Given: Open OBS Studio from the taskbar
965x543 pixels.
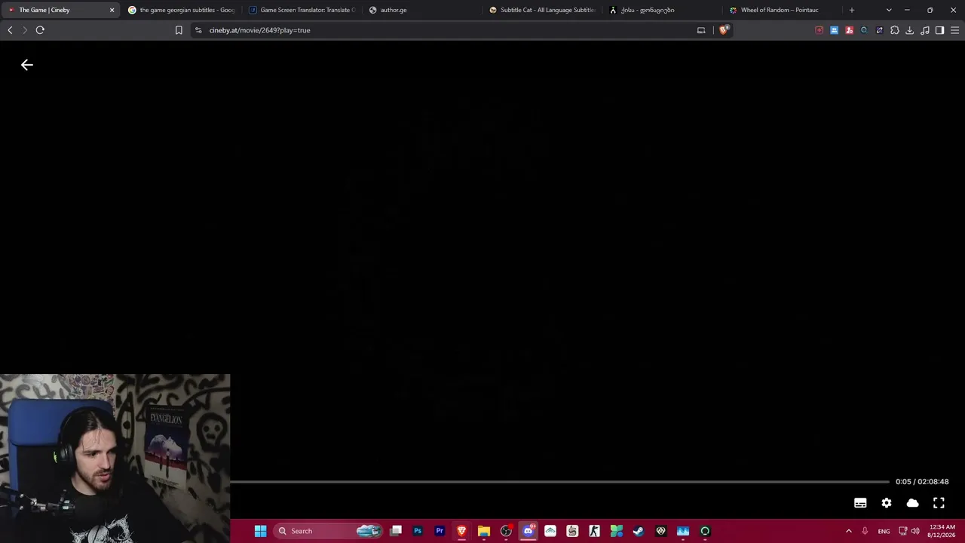Looking at the screenshot, I should tap(506, 531).
